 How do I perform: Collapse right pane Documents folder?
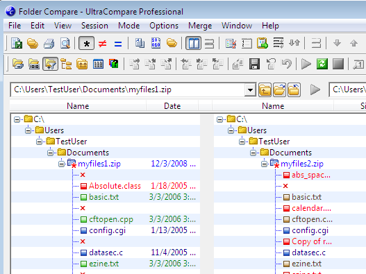(253, 153)
